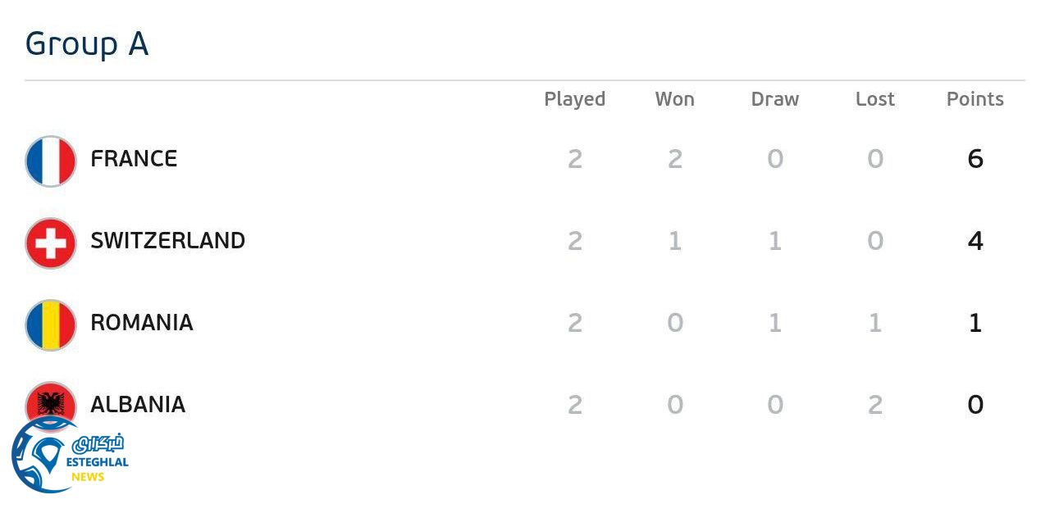Image resolution: width=1050 pixels, height=513 pixels.
Task: Click Switzerland's points total of 4
Action: click(975, 240)
